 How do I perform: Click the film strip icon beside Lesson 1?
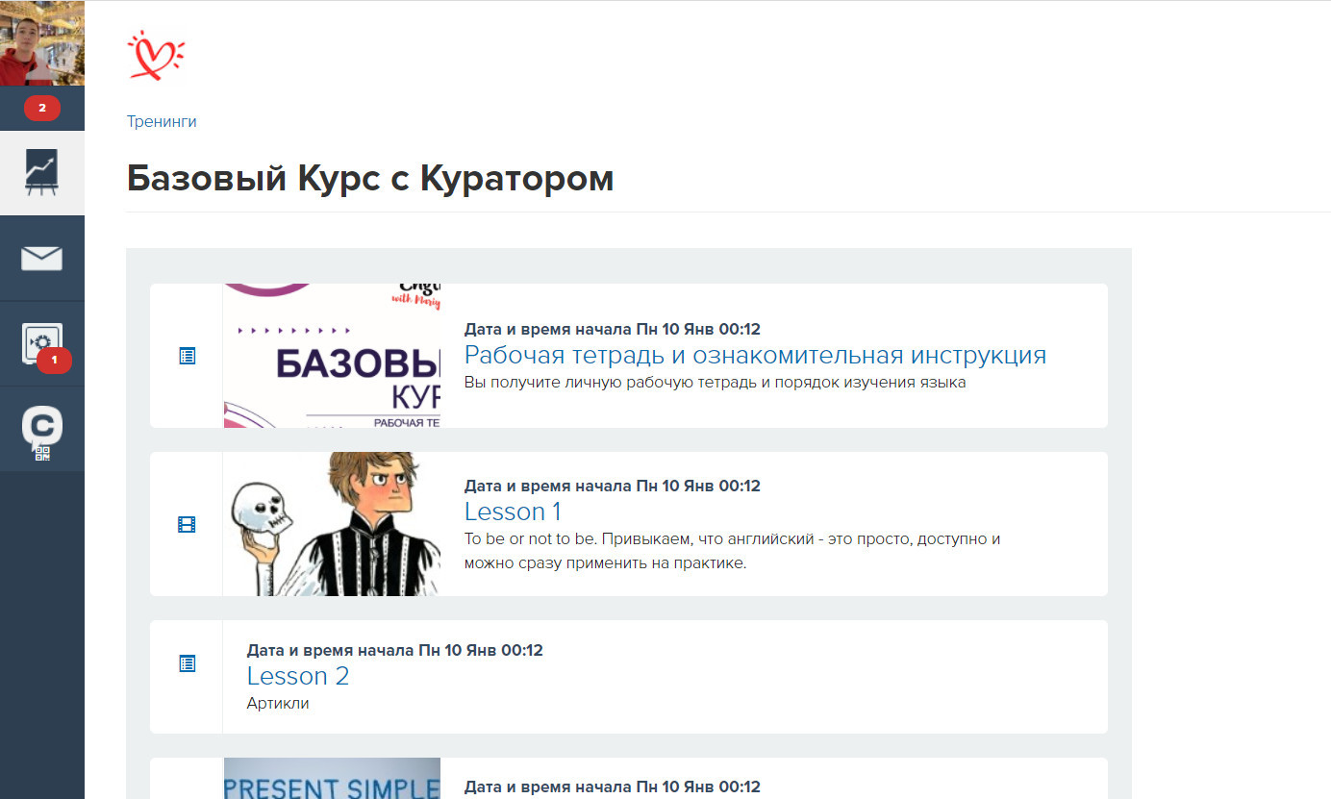point(188,524)
